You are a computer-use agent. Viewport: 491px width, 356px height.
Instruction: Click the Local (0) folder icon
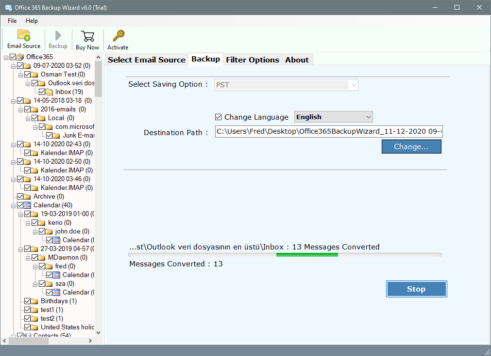[42, 118]
